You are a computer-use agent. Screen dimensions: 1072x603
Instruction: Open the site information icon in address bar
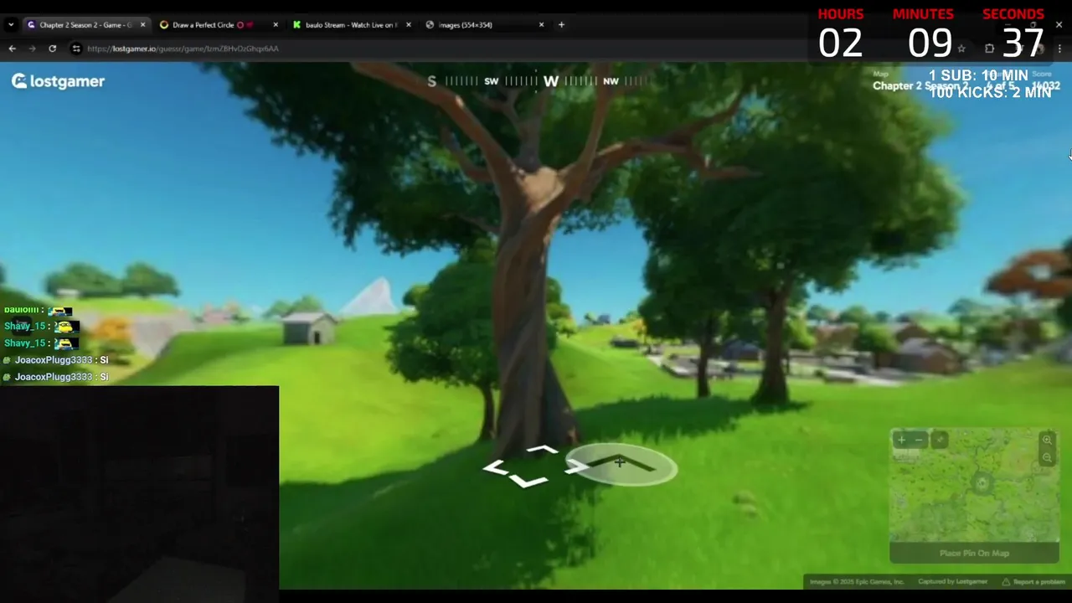76,49
